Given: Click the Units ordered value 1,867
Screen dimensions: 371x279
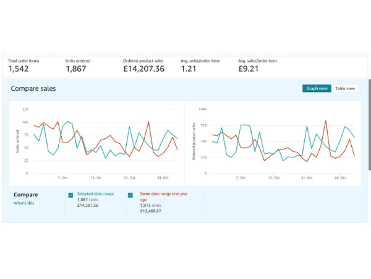Looking at the screenshot, I should pyautogui.click(x=77, y=69).
